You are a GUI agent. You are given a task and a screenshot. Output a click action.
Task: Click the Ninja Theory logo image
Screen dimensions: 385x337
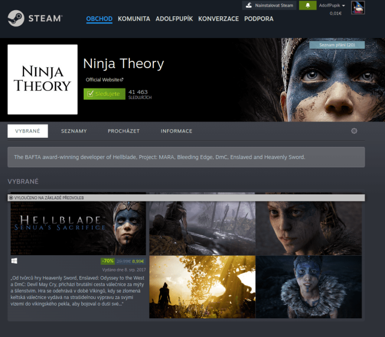click(x=43, y=79)
